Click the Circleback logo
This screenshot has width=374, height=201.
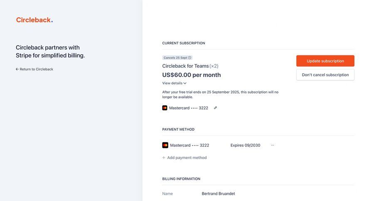point(34,20)
